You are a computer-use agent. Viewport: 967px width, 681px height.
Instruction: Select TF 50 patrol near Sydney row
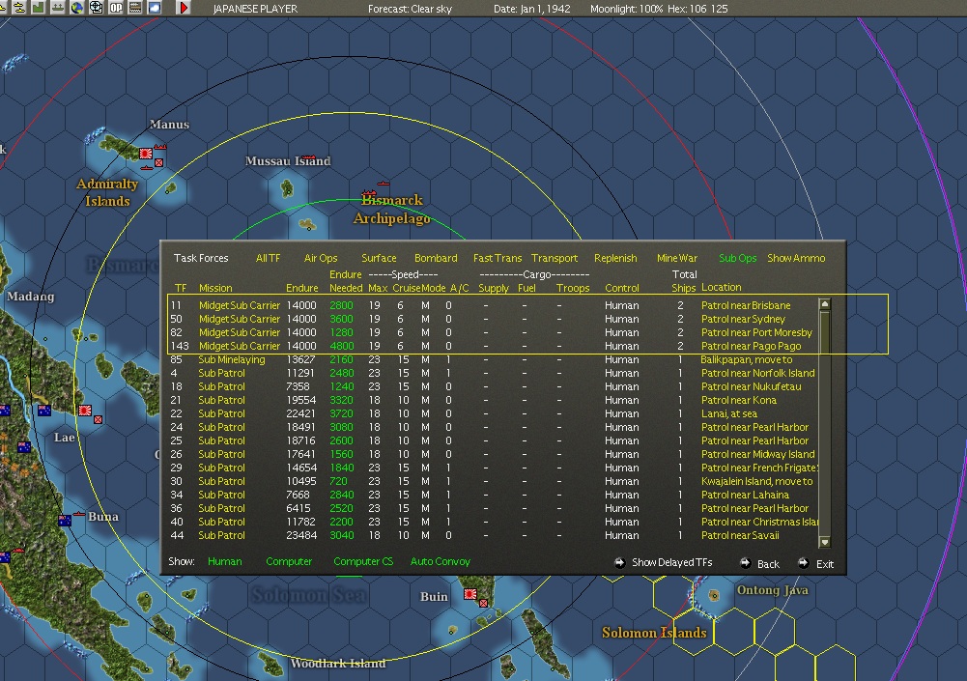494,319
